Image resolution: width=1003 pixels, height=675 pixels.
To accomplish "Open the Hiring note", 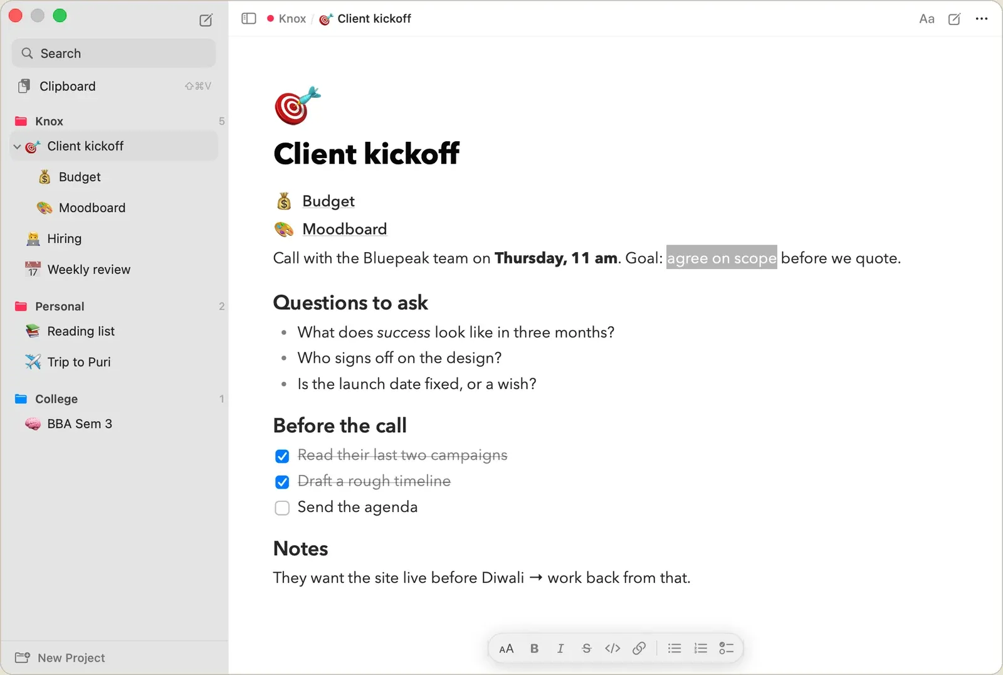I will coord(114,238).
